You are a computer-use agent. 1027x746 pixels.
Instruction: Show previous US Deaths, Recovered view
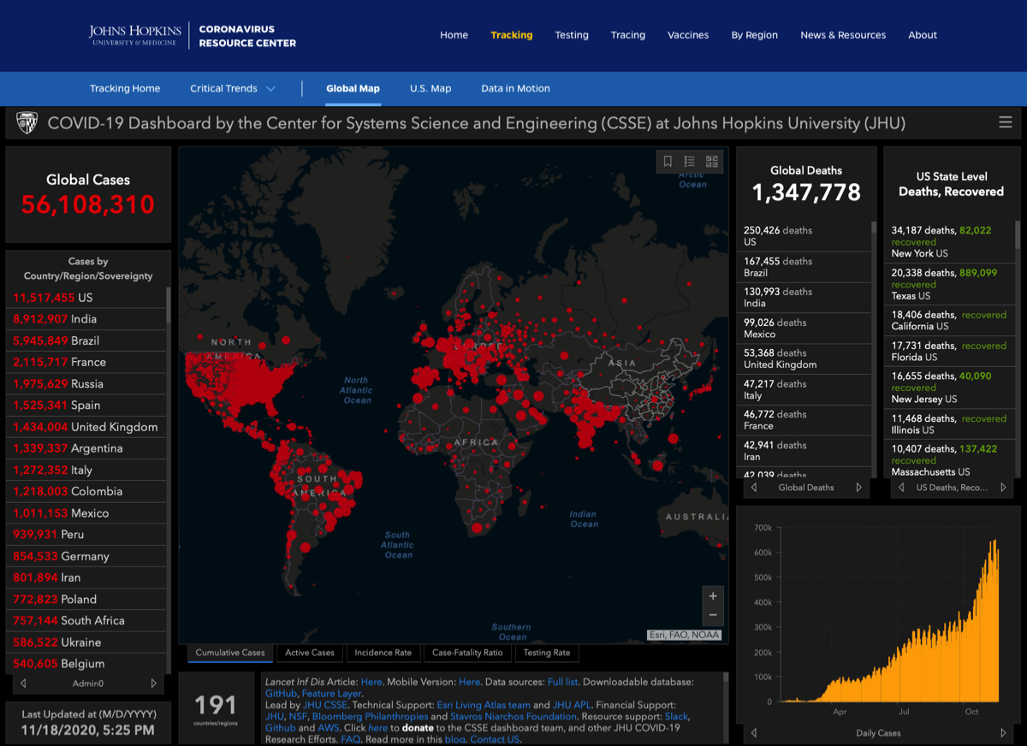click(901, 488)
